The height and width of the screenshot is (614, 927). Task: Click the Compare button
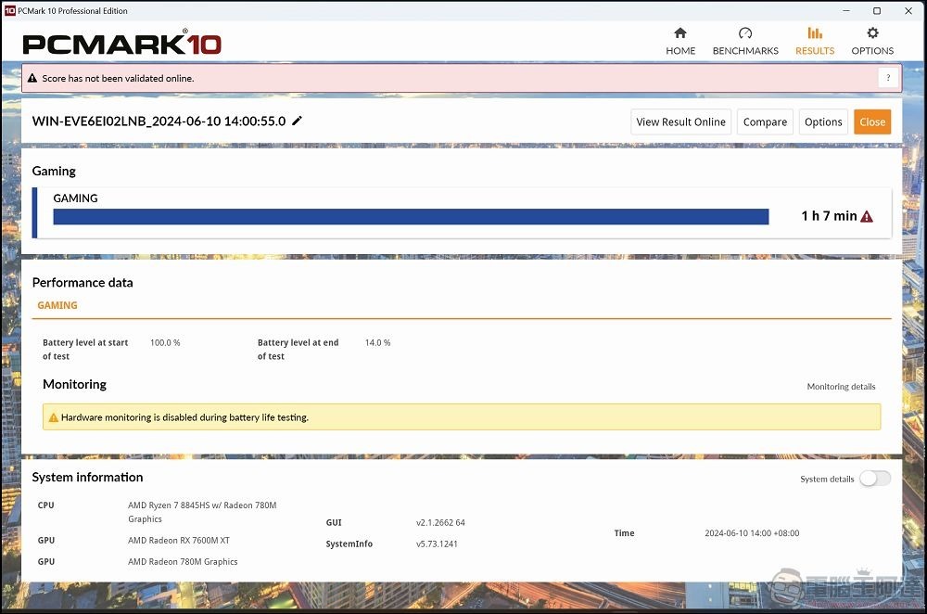(765, 122)
